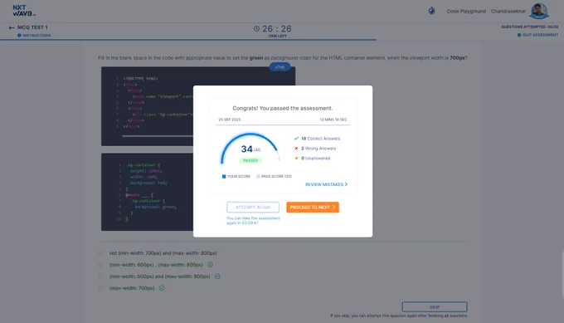Click the Review Mistakes chevron arrow
This screenshot has width=564, height=323.
coord(346,184)
